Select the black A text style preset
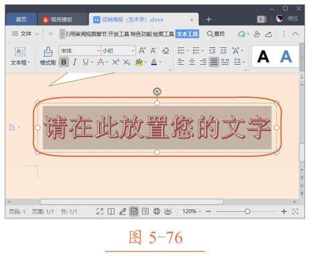The image size is (310, 256). 263,57
